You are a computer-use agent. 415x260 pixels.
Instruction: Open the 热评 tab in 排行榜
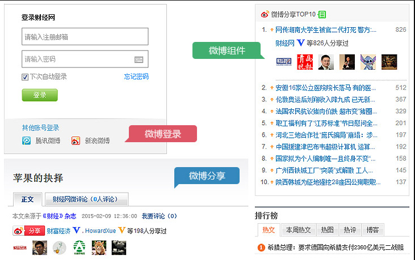350,230
